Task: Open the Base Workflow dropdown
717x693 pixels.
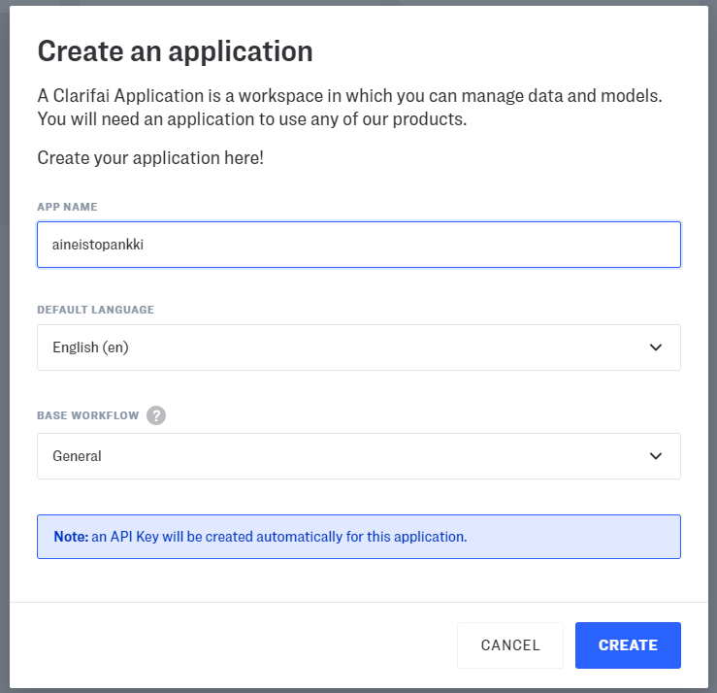Action: pos(358,456)
